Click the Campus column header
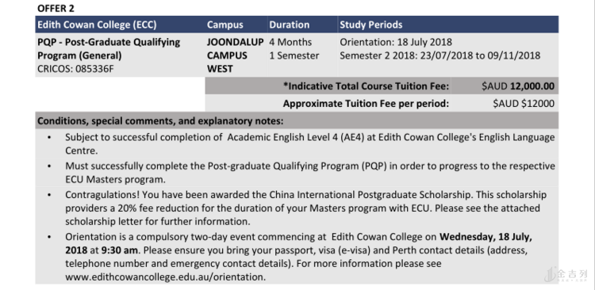Image resolution: width=595 pixels, height=290 pixels. [225, 25]
